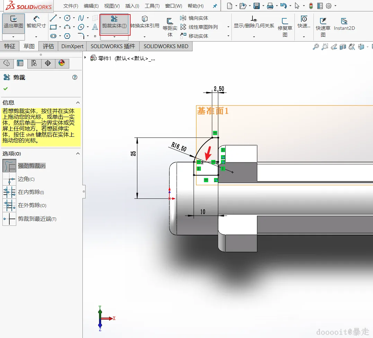373x338 pixels.
Task: Open dropdown under Convert Entities
Action: pos(145,37)
